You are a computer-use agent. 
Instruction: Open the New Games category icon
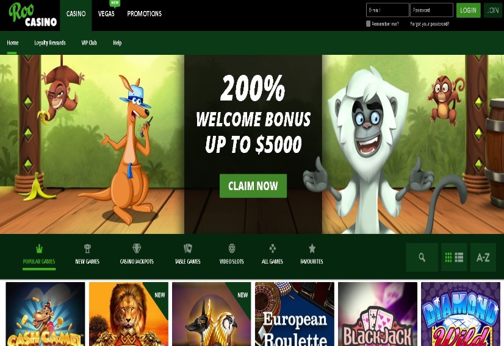tap(87, 249)
